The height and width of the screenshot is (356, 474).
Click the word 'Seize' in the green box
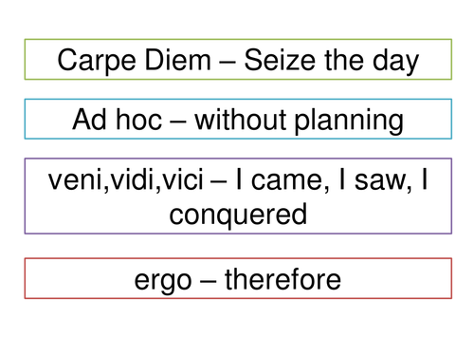[280, 60]
